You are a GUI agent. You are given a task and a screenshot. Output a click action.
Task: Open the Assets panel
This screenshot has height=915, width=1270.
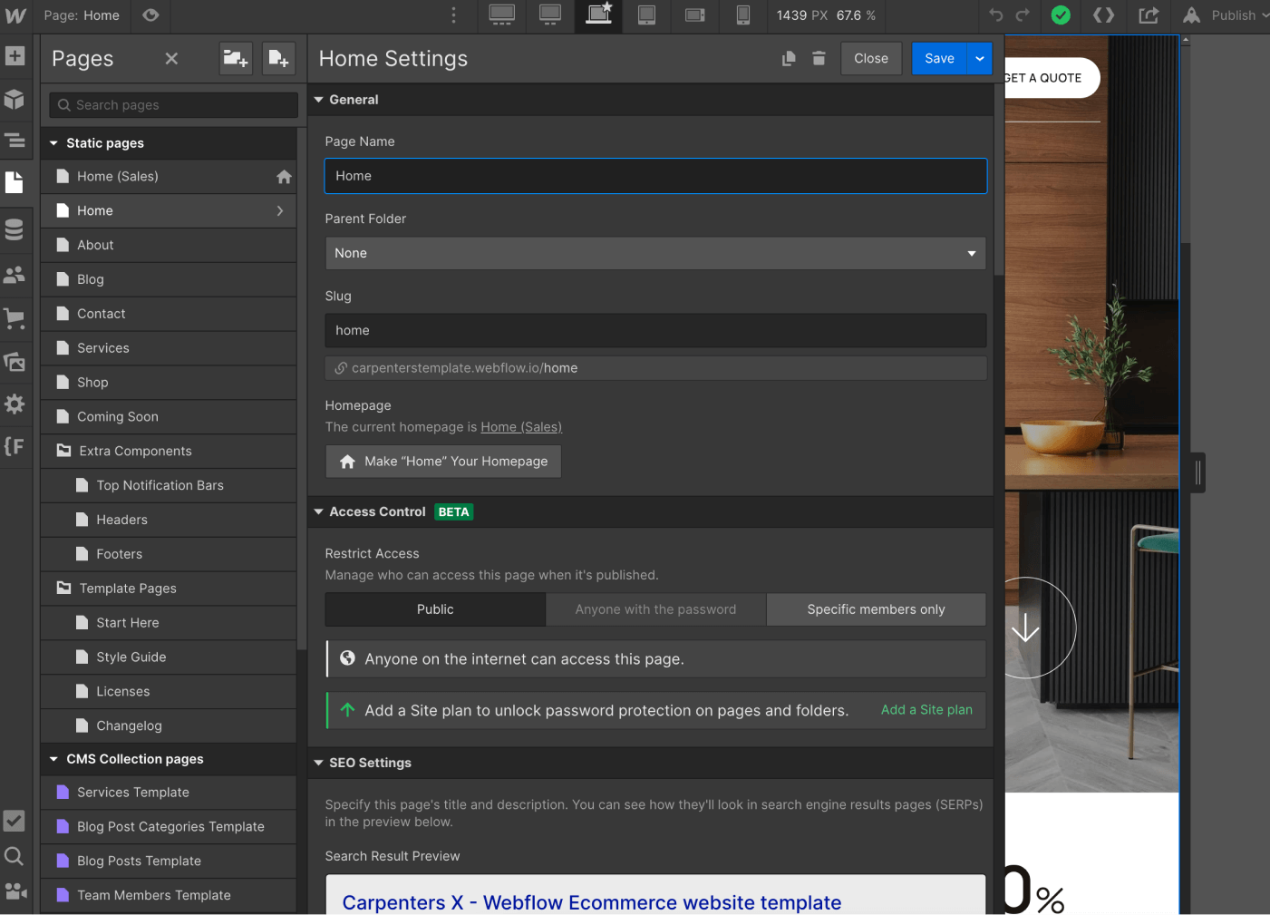pyautogui.click(x=15, y=361)
